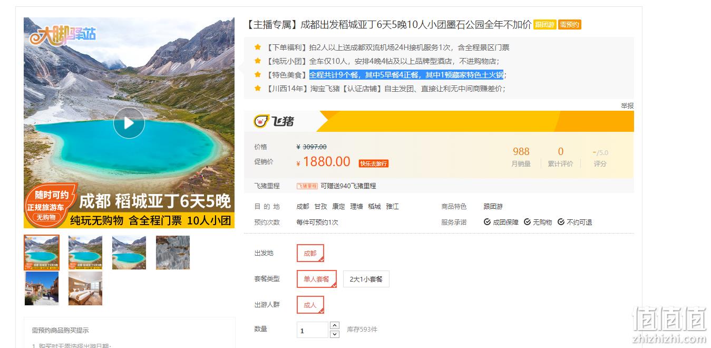Increase quantity with the up arrow

(334, 325)
